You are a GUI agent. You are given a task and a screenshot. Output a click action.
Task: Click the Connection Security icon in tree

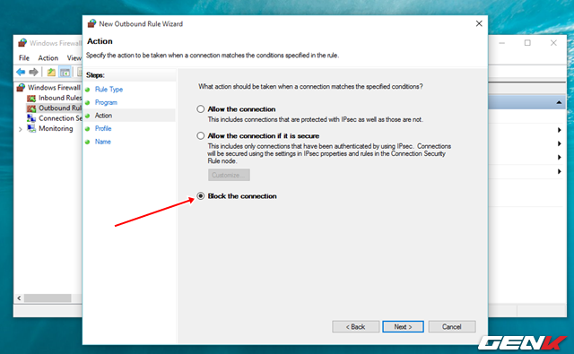click(31, 118)
